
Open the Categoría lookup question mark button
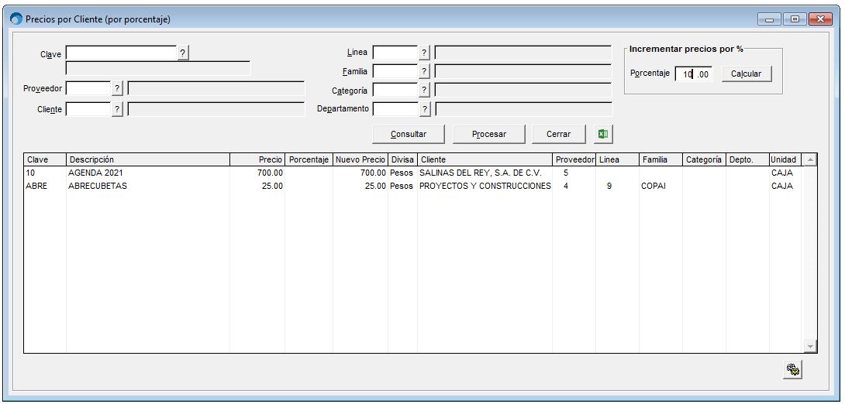click(x=425, y=90)
